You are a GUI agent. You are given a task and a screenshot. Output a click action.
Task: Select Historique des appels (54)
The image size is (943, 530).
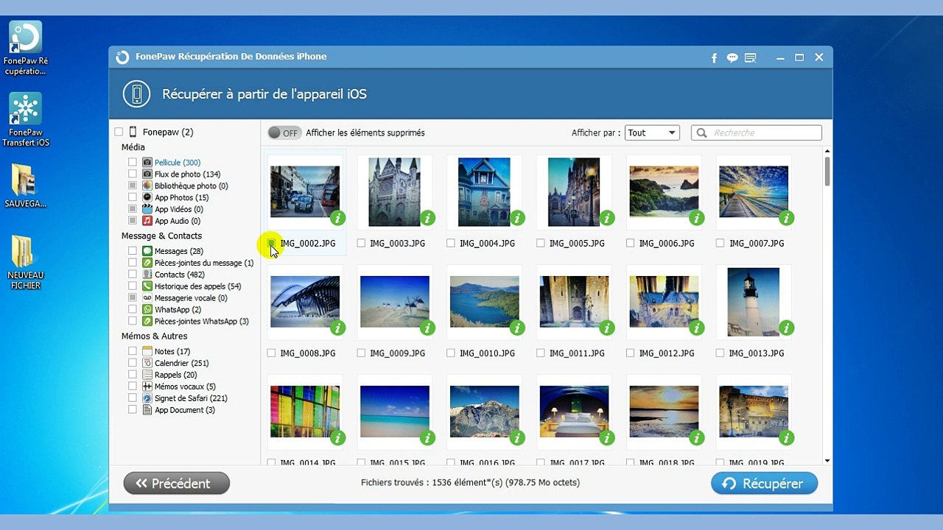tap(197, 286)
